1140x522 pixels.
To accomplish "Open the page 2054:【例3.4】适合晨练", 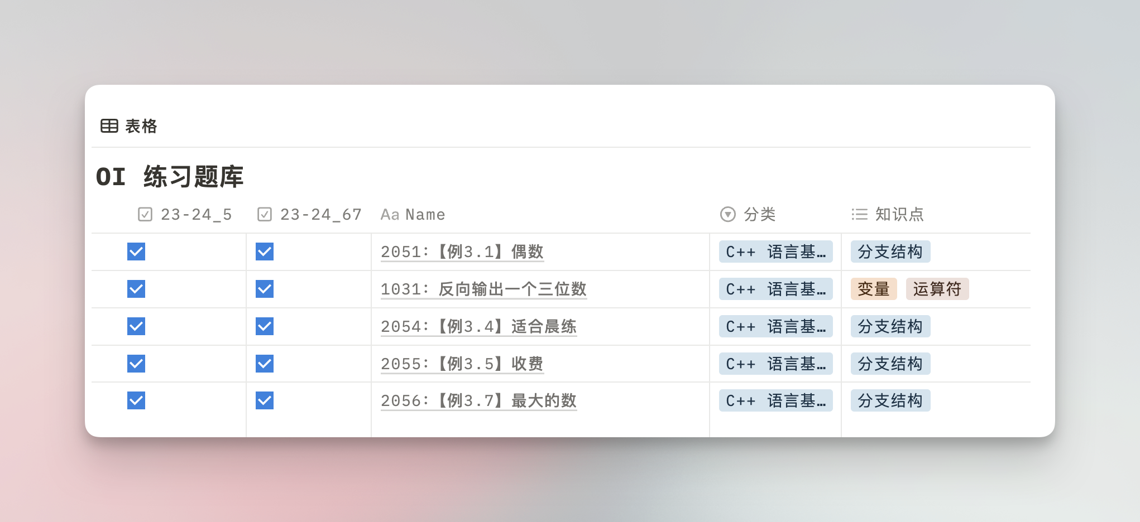I will [478, 327].
